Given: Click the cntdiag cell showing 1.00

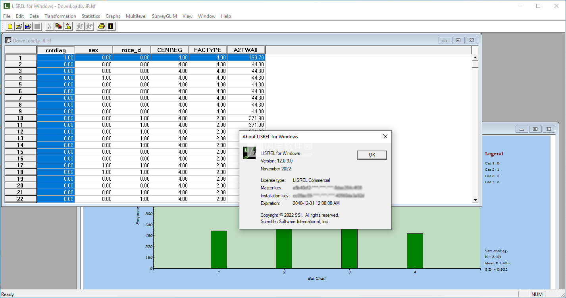Looking at the screenshot, I should pos(56,57).
